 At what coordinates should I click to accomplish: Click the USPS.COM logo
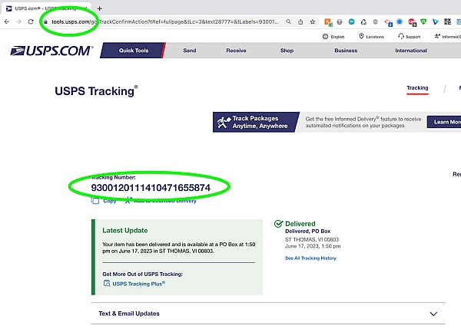coord(51,51)
